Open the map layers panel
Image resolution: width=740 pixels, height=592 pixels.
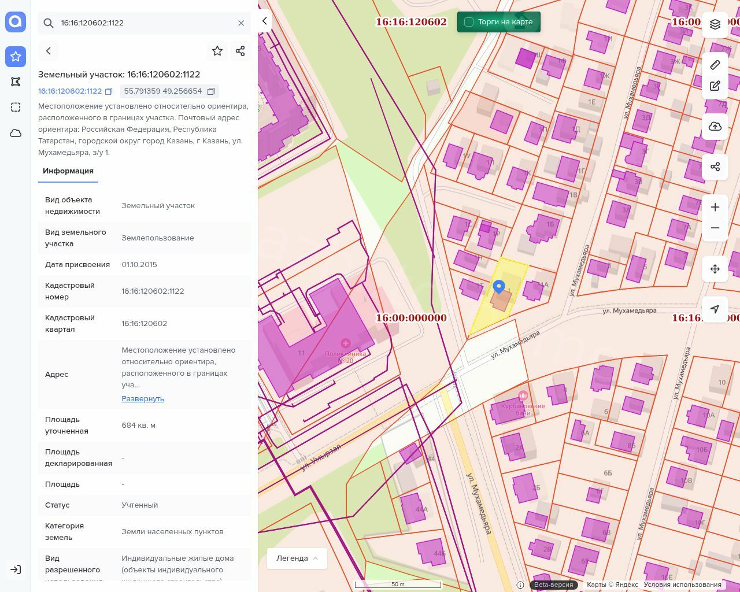715,24
